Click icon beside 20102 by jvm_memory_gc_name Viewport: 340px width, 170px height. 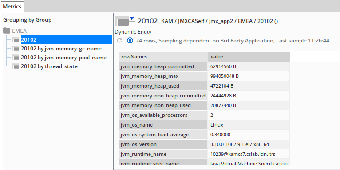point(16,49)
